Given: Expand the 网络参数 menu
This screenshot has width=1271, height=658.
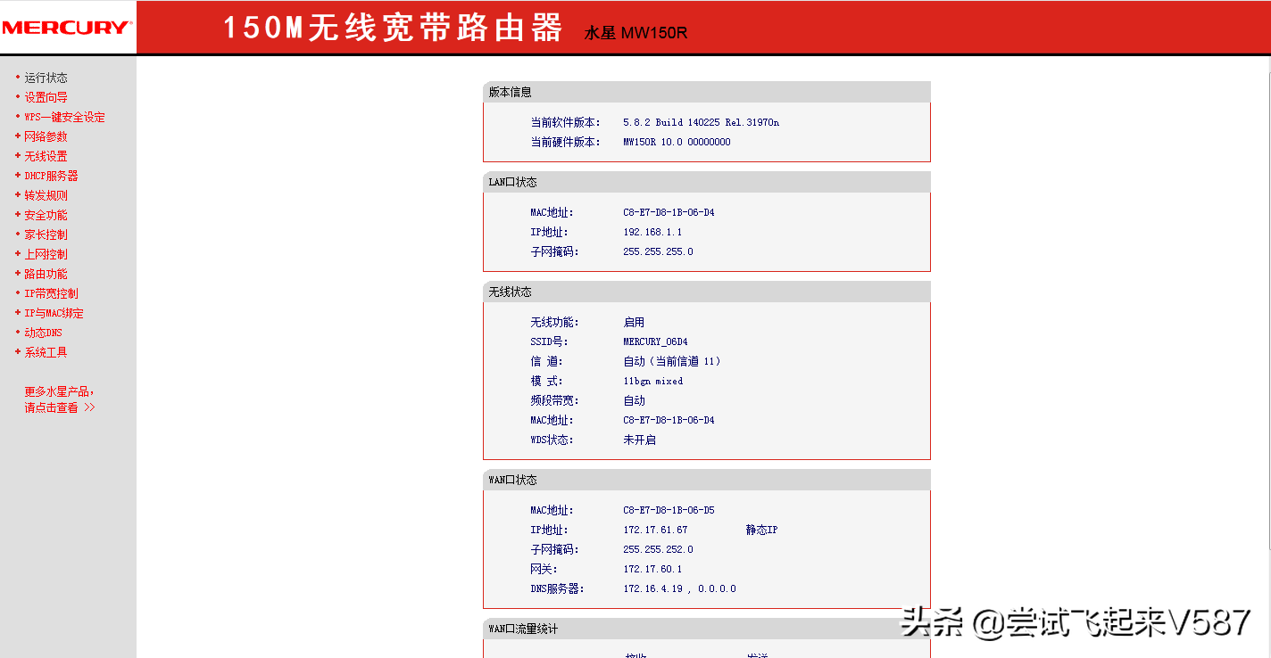Looking at the screenshot, I should 46,136.
